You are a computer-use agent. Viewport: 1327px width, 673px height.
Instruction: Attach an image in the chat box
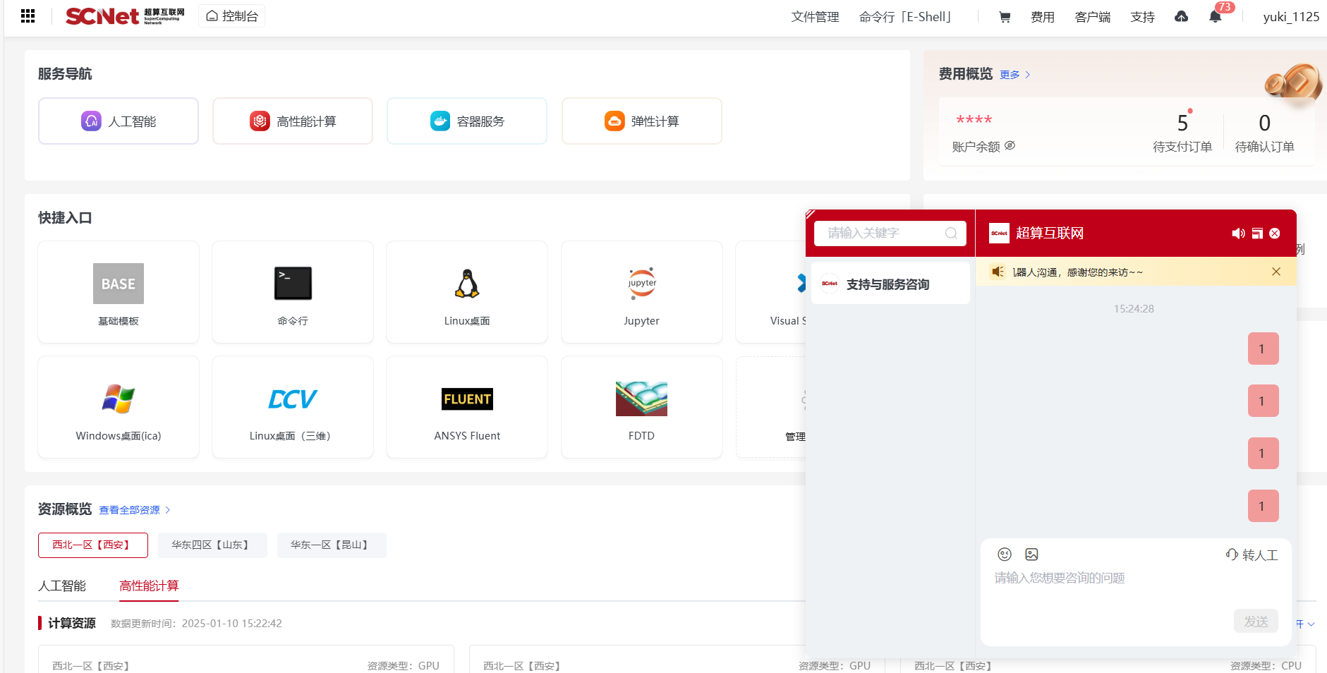[x=1031, y=554]
